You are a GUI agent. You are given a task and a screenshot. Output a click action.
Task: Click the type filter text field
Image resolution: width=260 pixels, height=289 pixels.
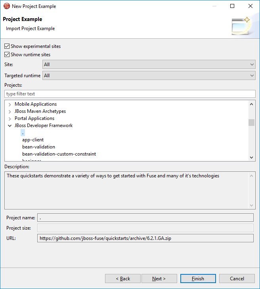click(130, 94)
